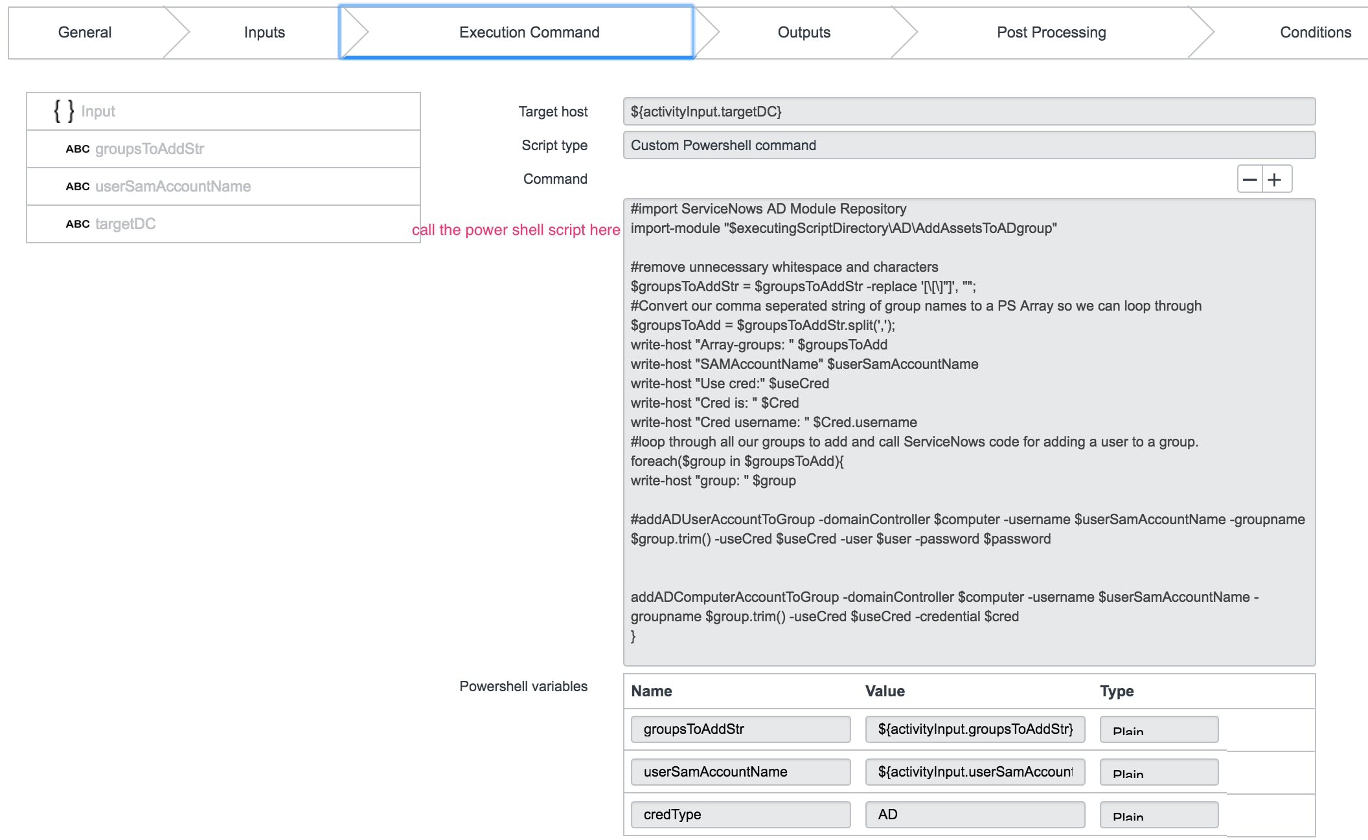The width and height of the screenshot is (1368, 840).
Task: Click the foreach($group in $groupsToAdd) line
Action: 737,461
